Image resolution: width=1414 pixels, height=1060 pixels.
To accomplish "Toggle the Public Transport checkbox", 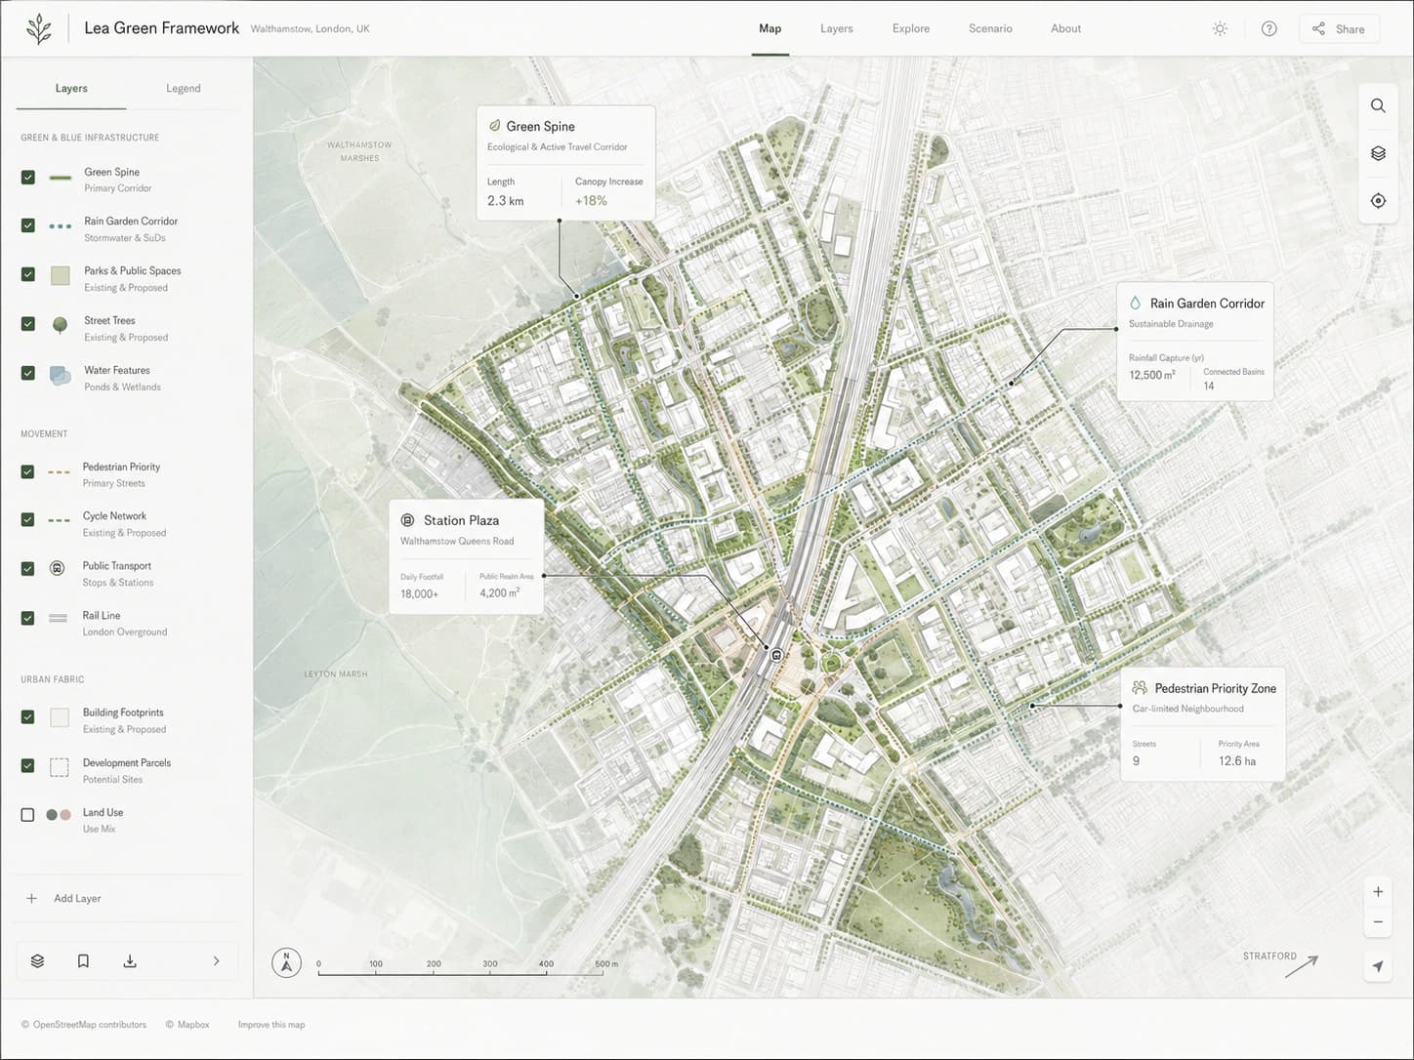I will tap(27, 569).
